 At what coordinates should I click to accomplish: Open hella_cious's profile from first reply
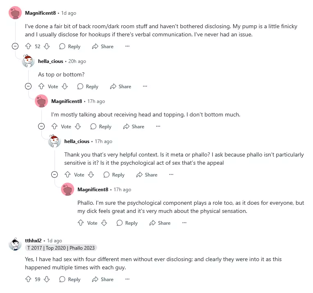50,61
